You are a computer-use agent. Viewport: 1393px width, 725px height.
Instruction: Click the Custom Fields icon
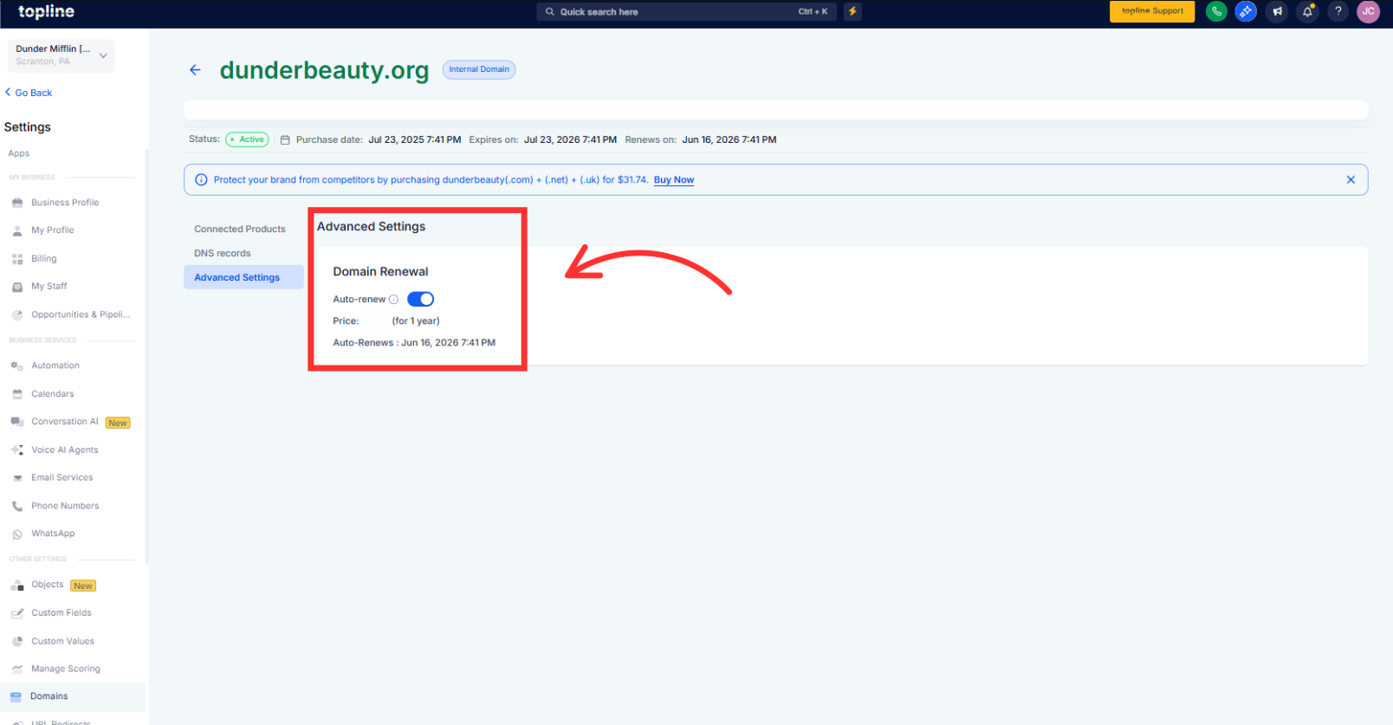(x=17, y=613)
